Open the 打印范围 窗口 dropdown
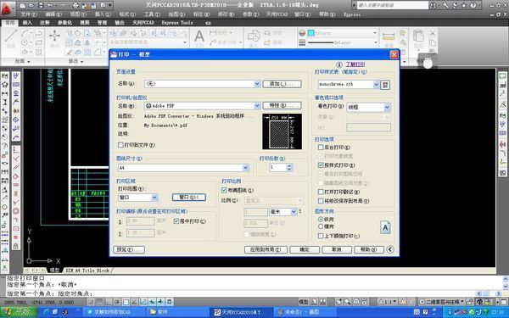Viewport: 509px width, 318px height. point(154,198)
